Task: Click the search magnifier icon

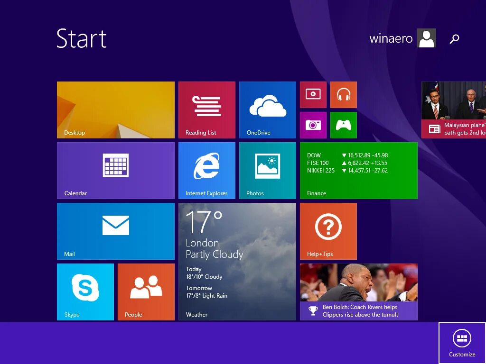Action: [x=454, y=39]
